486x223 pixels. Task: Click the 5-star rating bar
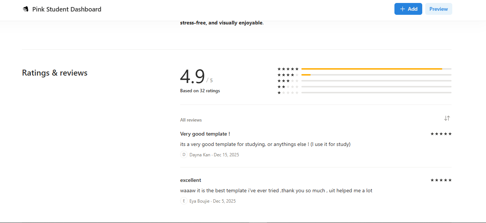click(x=376, y=69)
